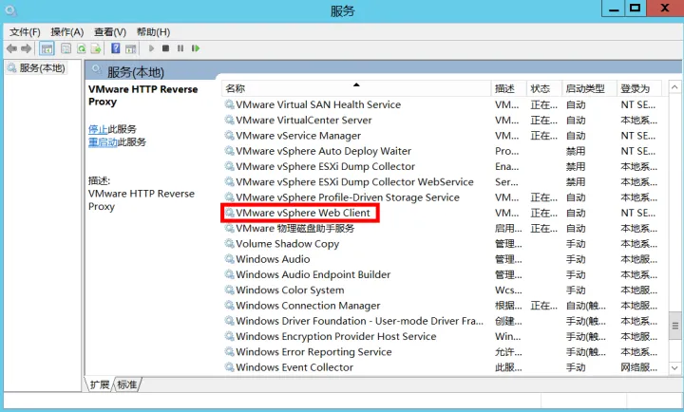
Task: Click the Pause Service icon
Action: (180, 48)
